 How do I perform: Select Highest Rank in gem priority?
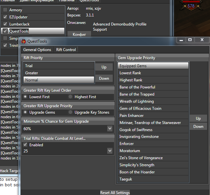pyautogui.click(x=153, y=80)
